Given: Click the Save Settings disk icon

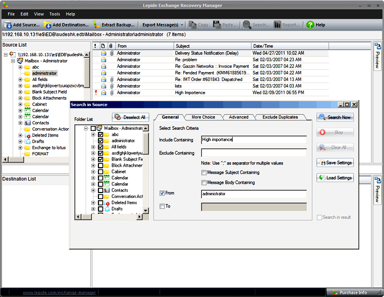Looking at the screenshot, I should click(323, 163).
